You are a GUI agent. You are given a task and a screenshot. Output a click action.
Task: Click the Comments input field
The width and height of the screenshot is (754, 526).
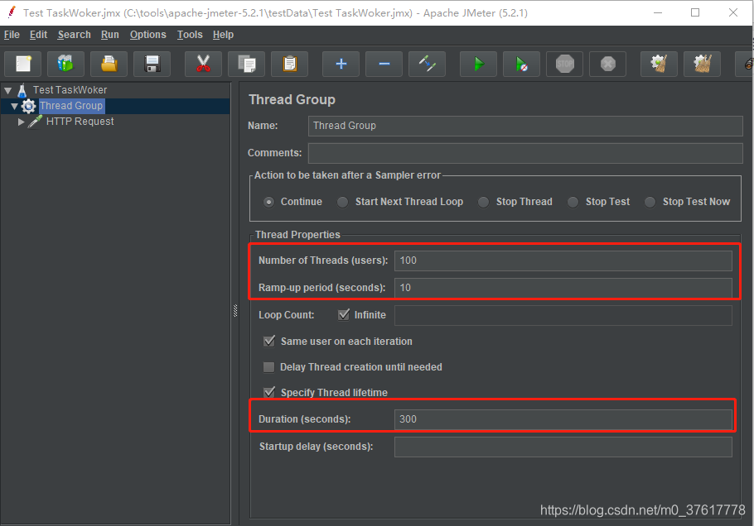pos(525,153)
